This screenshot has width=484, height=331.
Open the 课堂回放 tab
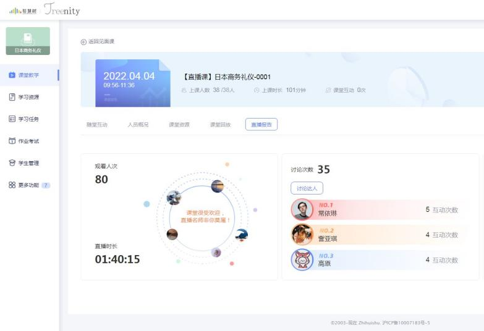[x=220, y=125]
